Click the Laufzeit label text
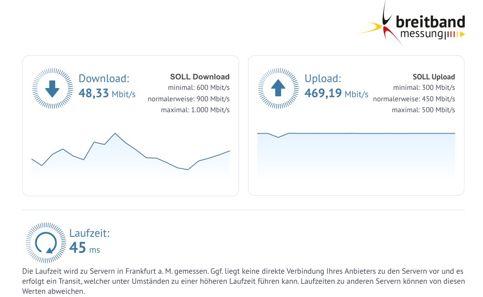The height and width of the screenshot is (297, 483). tap(89, 233)
